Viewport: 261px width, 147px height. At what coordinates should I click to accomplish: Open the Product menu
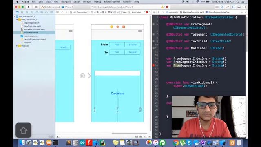[87, 2]
